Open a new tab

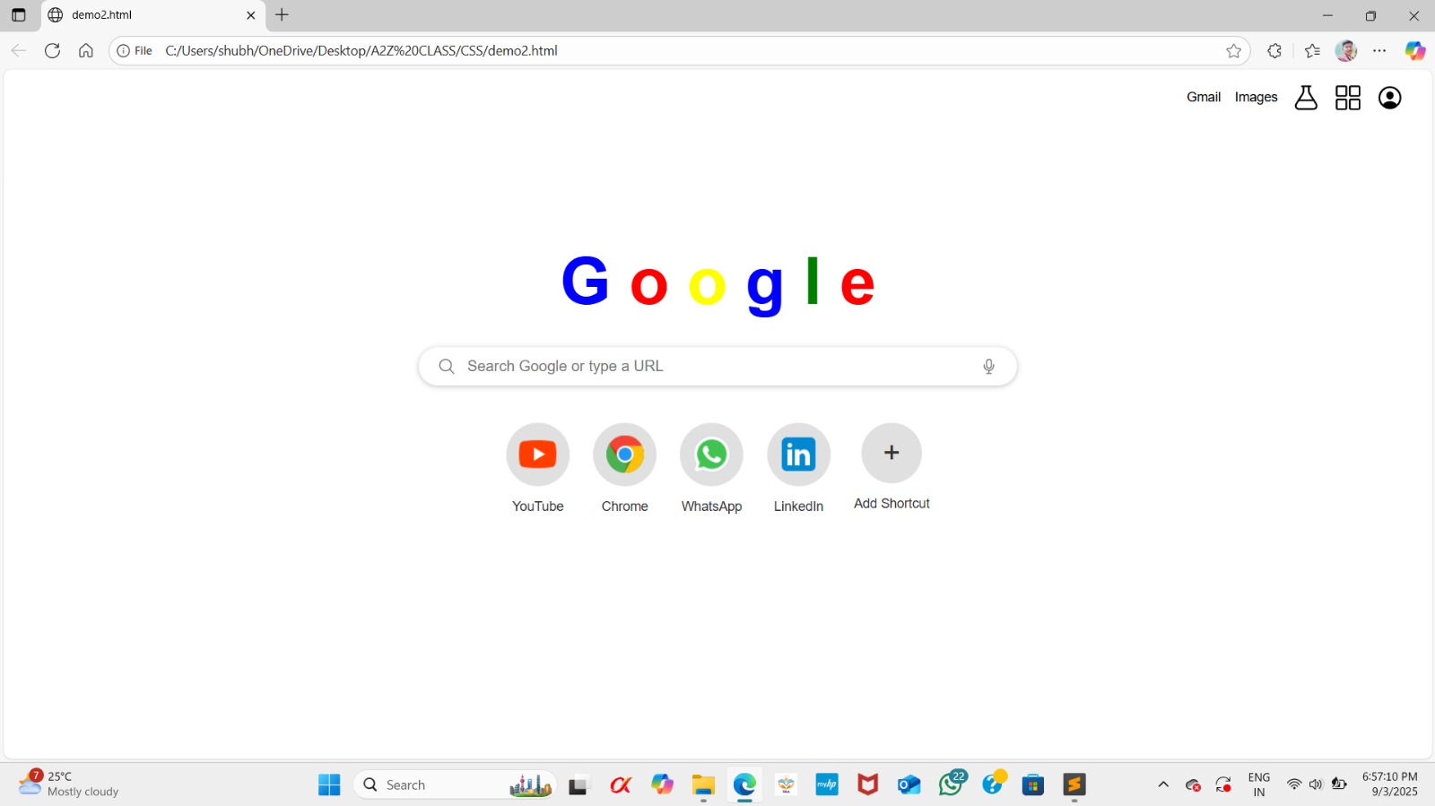282,15
